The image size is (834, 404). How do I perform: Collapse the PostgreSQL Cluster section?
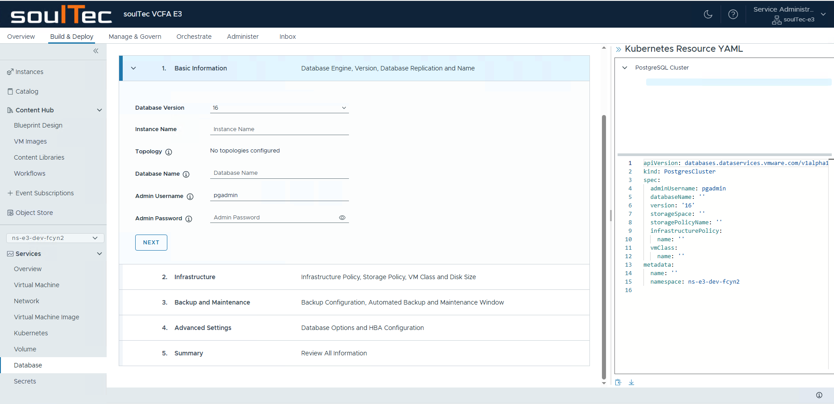click(x=625, y=68)
